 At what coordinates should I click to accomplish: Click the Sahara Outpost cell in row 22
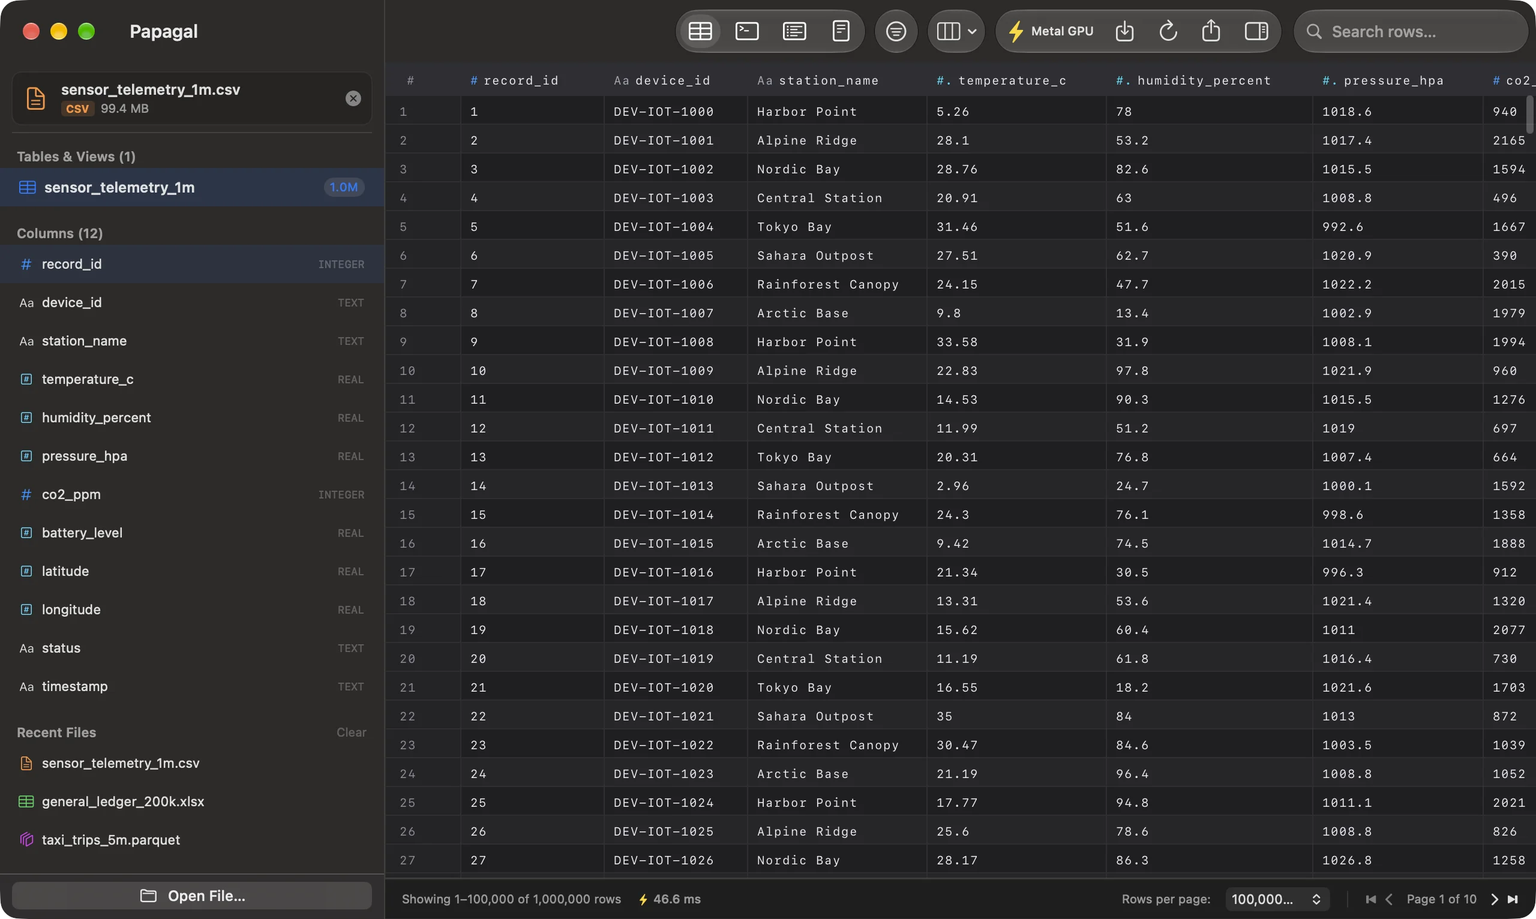point(837,716)
